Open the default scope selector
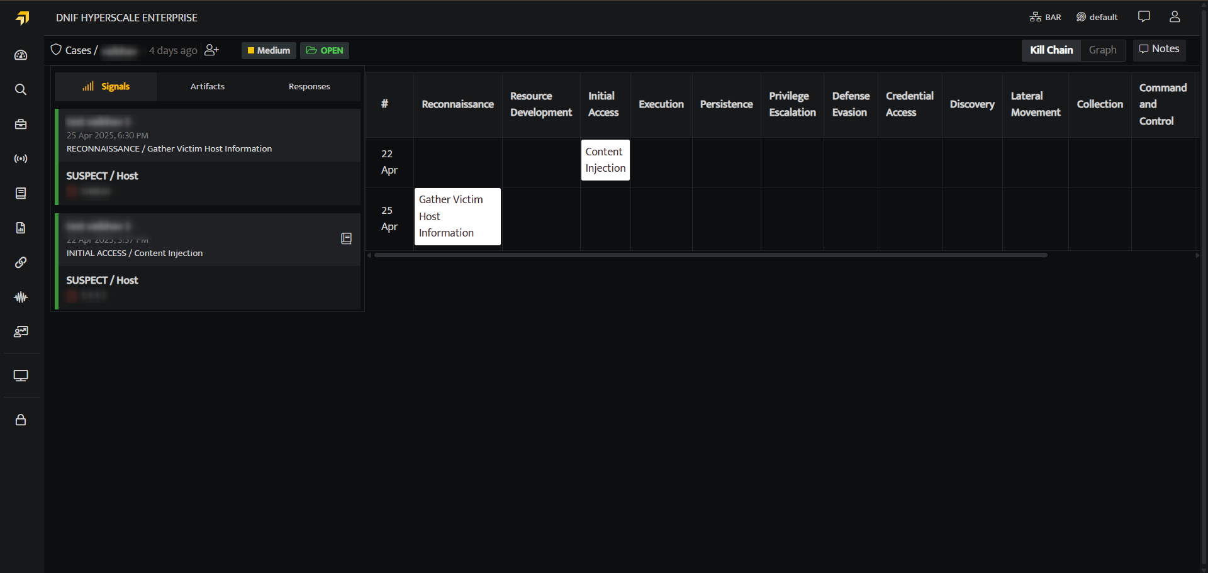Viewport: 1208px width, 573px height. click(x=1097, y=17)
